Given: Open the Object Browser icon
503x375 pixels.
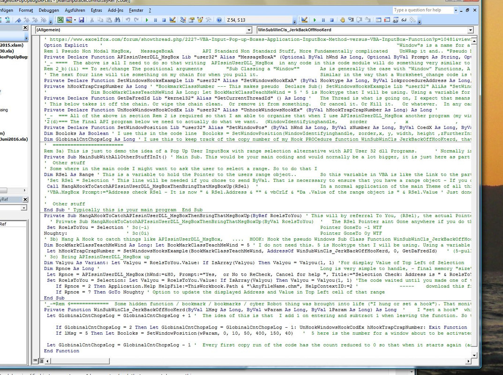Looking at the screenshot, I should click(200, 20).
